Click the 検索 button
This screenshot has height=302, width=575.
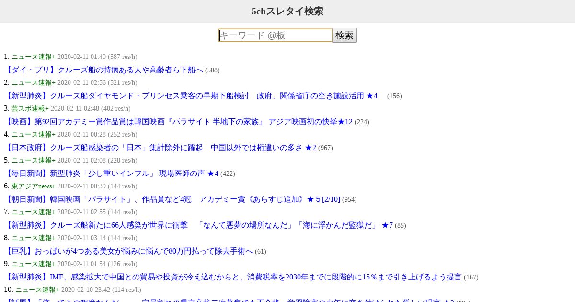pyautogui.click(x=345, y=35)
